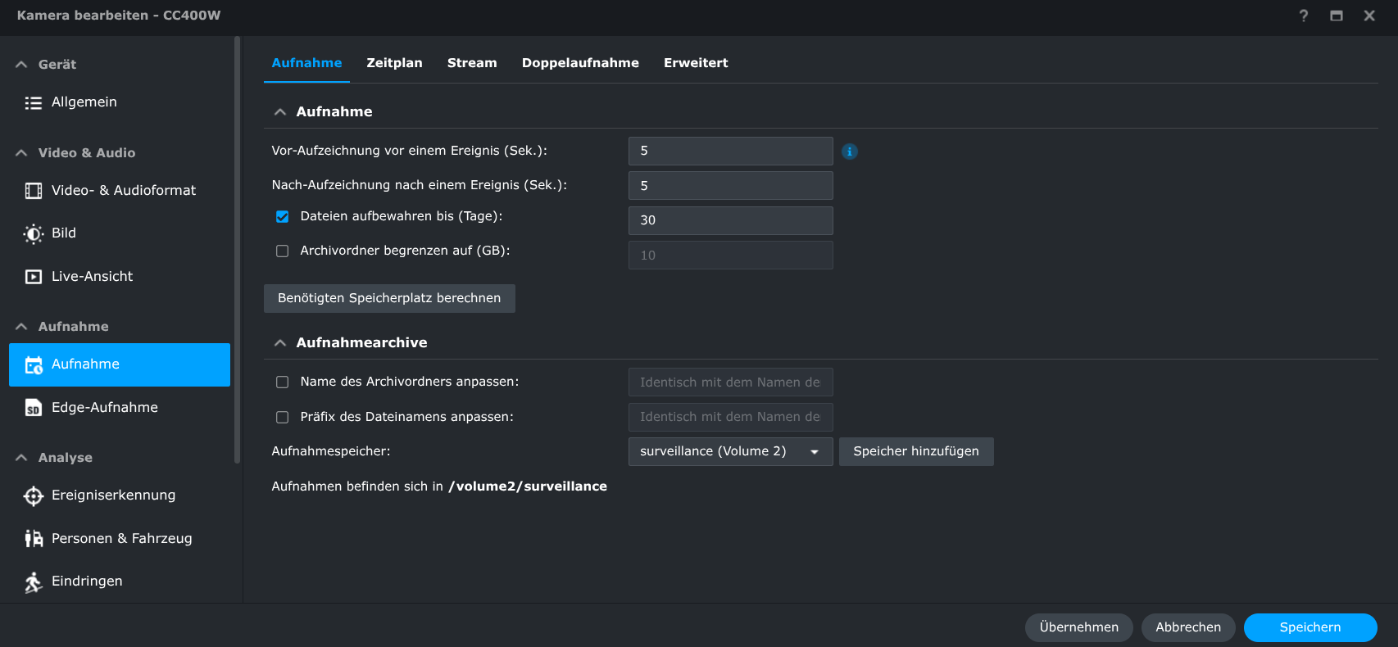Open the Eindringen running person icon

coord(33,581)
